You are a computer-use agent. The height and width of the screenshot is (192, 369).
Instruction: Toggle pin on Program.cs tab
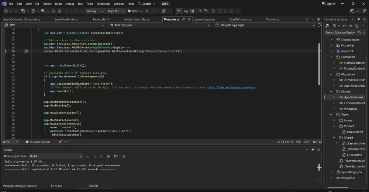pos(183,19)
